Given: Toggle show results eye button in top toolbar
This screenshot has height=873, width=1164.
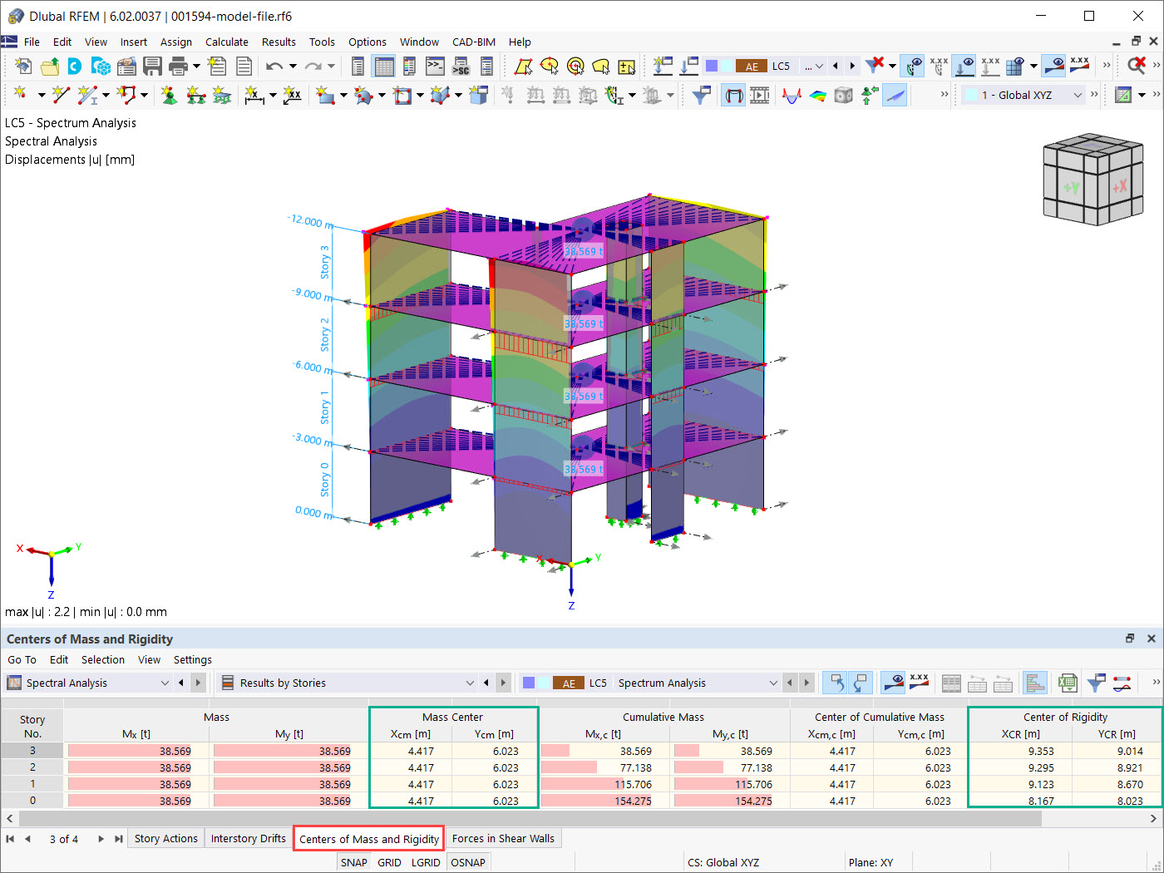Looking at the screenshot, I should [1054, 66].
